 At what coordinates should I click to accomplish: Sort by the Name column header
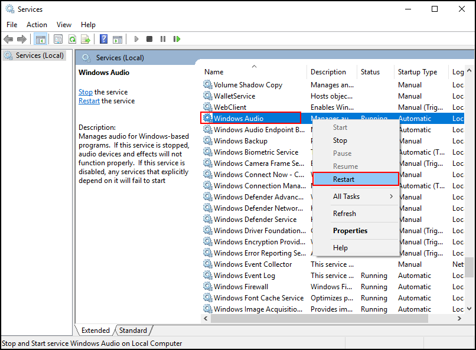[254, 72]
